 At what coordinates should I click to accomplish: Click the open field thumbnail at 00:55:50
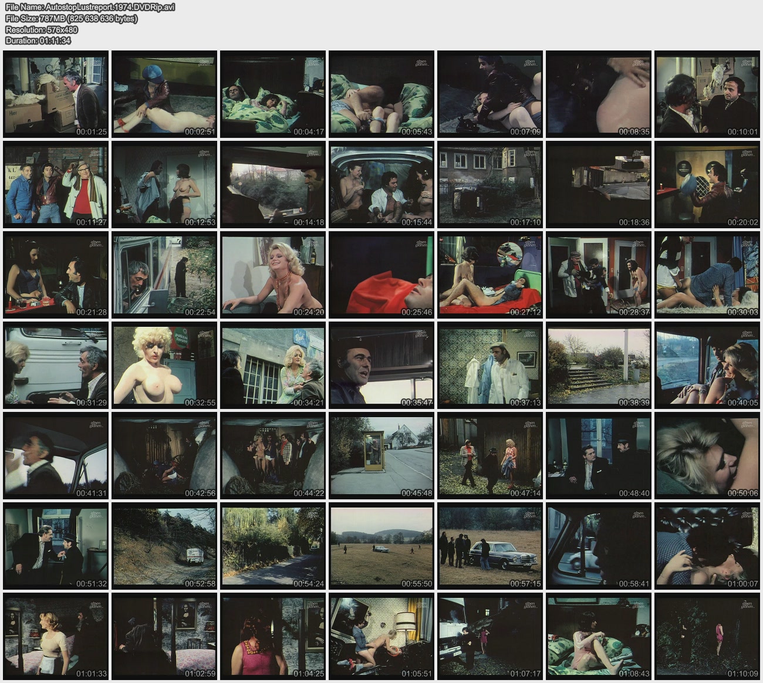tap(381, 546)
